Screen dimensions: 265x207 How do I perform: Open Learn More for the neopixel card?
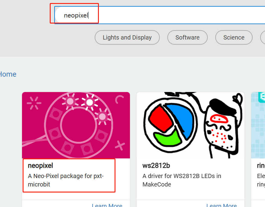click(107, 205)
